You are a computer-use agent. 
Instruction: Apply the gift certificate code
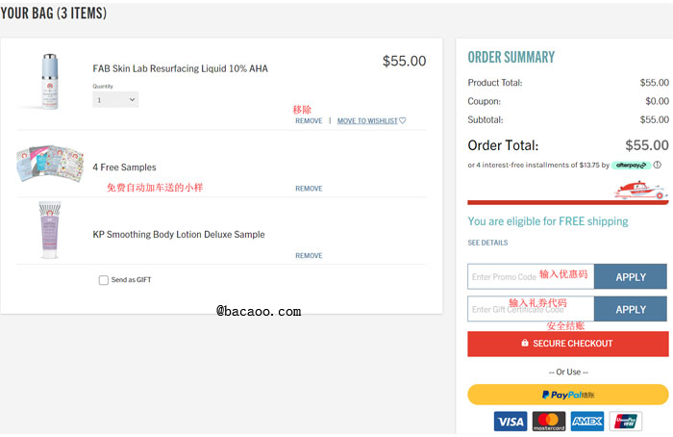tap(631, 309)
